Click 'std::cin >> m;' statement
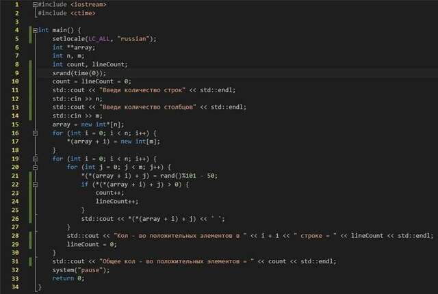Image resolution: width=438 pixels, height=294 pixels. pos(77,116)
